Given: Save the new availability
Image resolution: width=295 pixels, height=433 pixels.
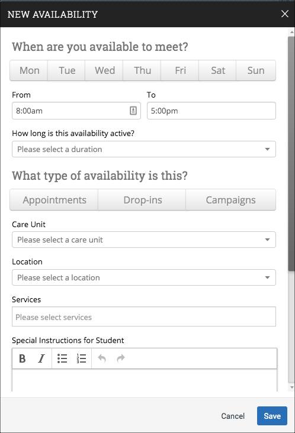Looking at the screenshot, I should [272, 416].
